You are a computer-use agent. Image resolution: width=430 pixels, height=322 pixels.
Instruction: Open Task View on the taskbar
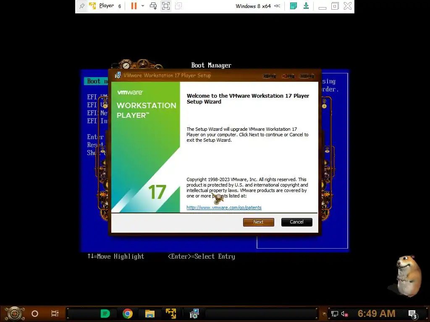(55, 314)
